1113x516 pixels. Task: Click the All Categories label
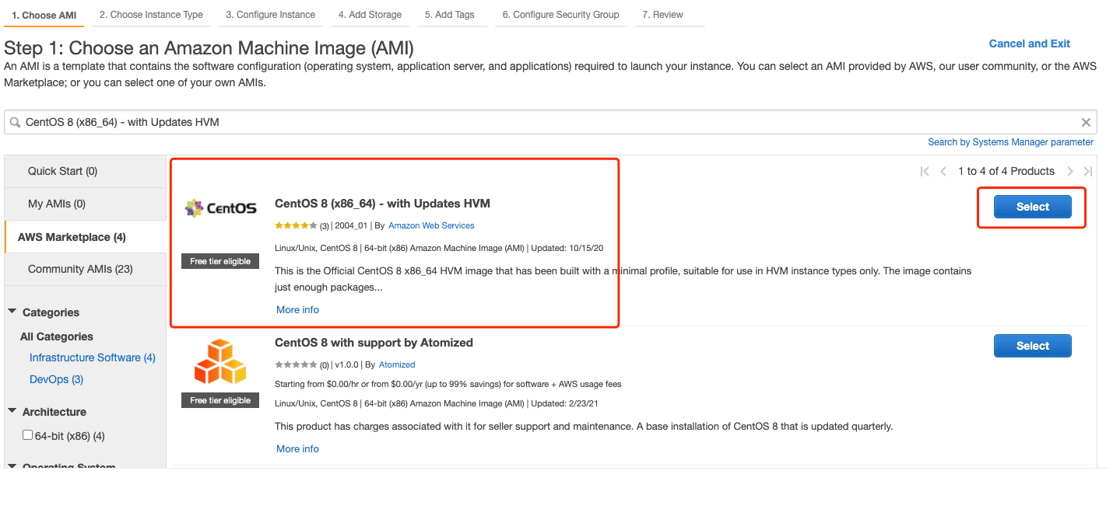(x=57, y=336)
